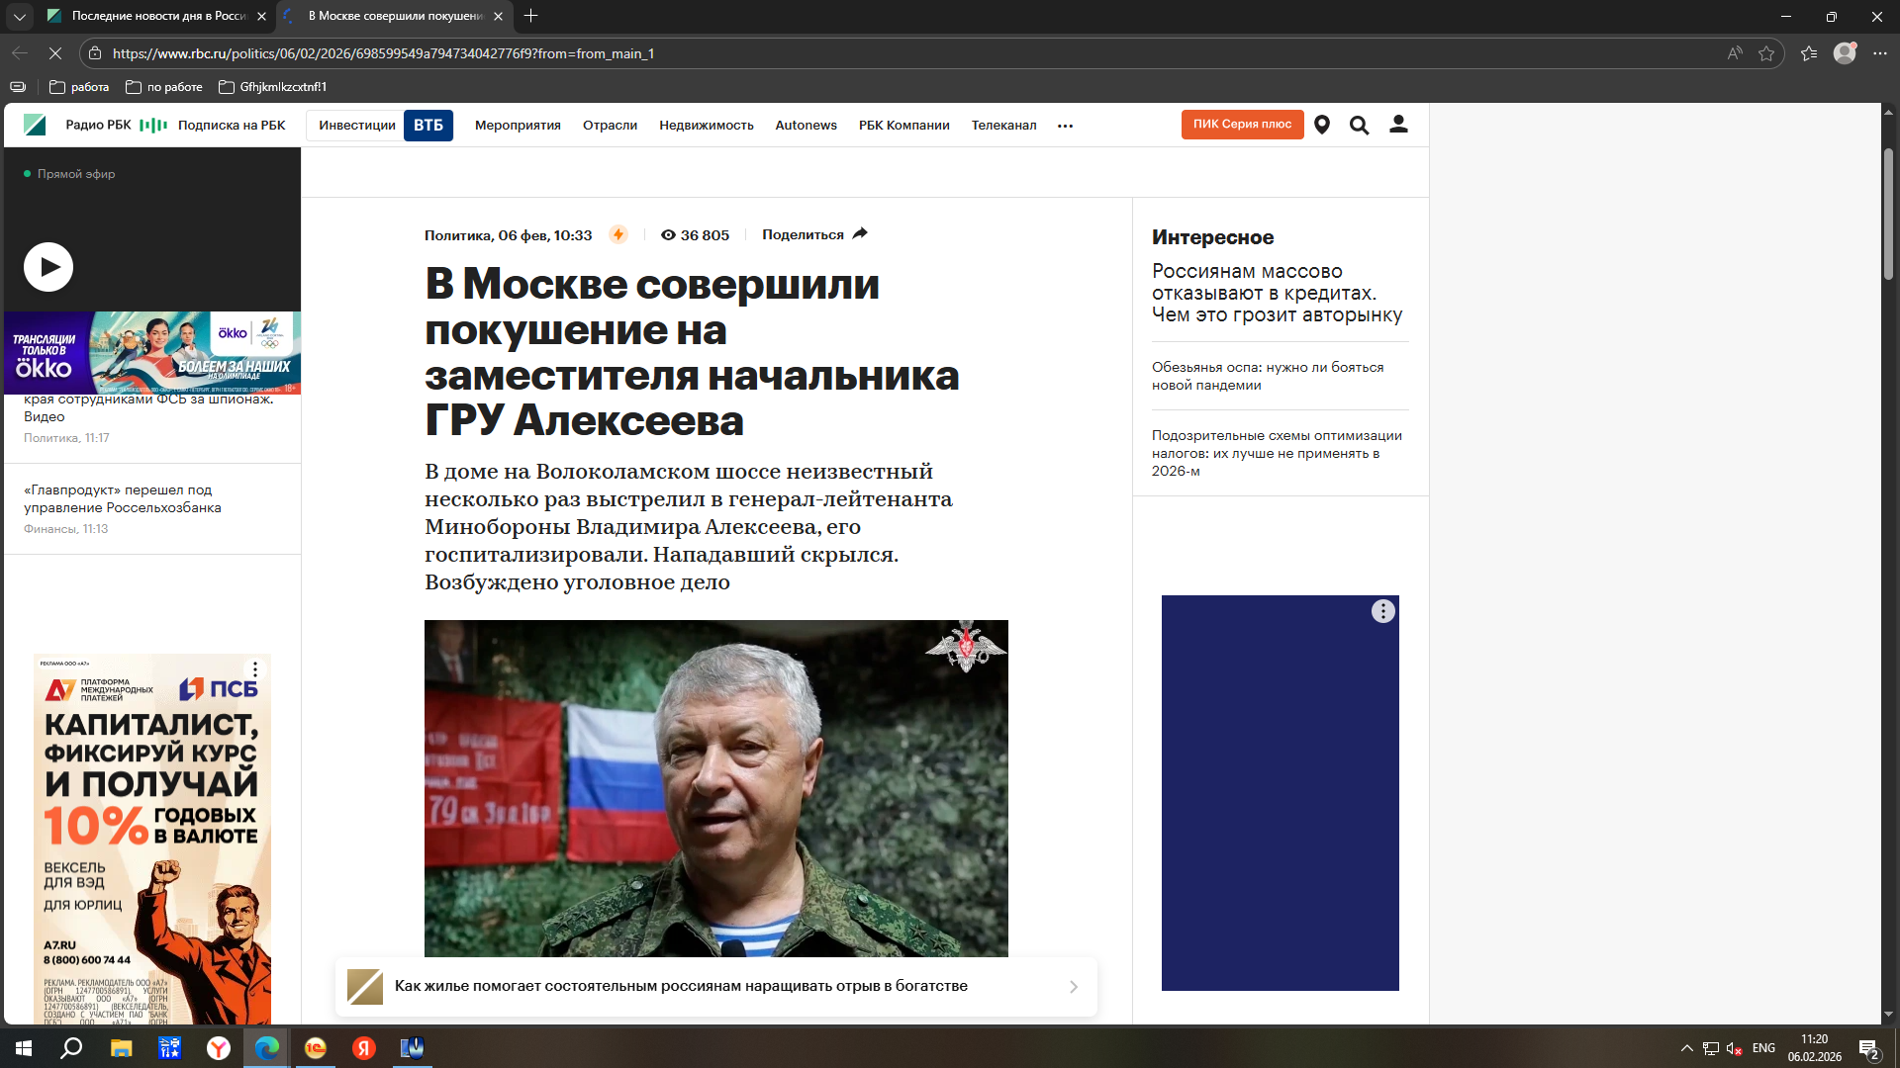Click ПИК Серия плюс orange button

click(1242, 125)
